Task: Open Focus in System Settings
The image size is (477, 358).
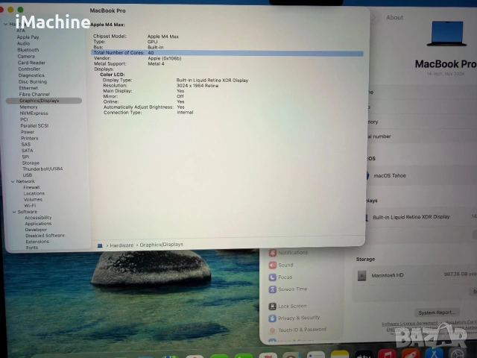Action: 281,277
